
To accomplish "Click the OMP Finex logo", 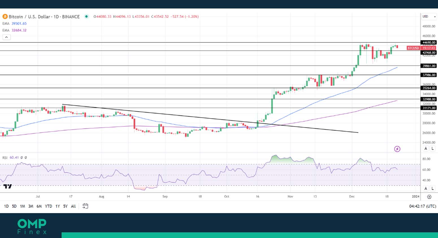I will 32,226.
